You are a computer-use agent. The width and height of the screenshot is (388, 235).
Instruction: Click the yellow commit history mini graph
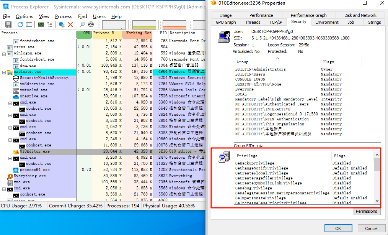pos(144,25)
